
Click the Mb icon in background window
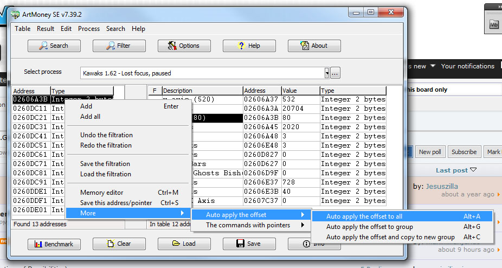point(494,25)
